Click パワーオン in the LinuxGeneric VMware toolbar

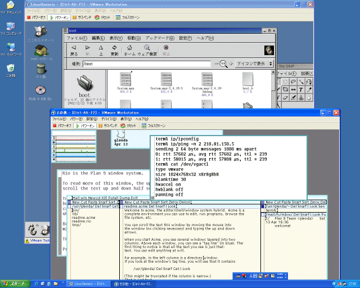[59, 17]
